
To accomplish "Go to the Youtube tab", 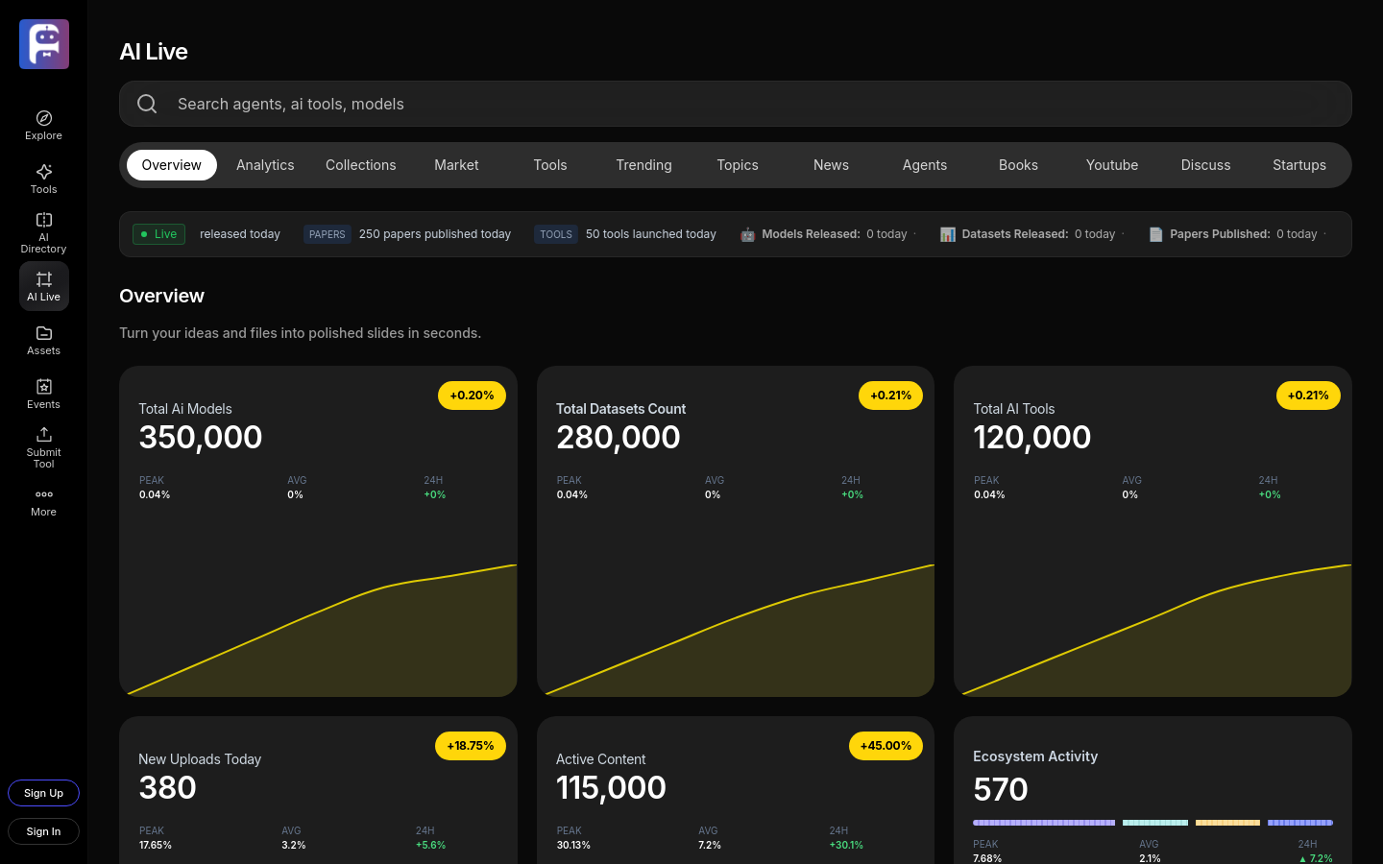I will point(1112,165).
